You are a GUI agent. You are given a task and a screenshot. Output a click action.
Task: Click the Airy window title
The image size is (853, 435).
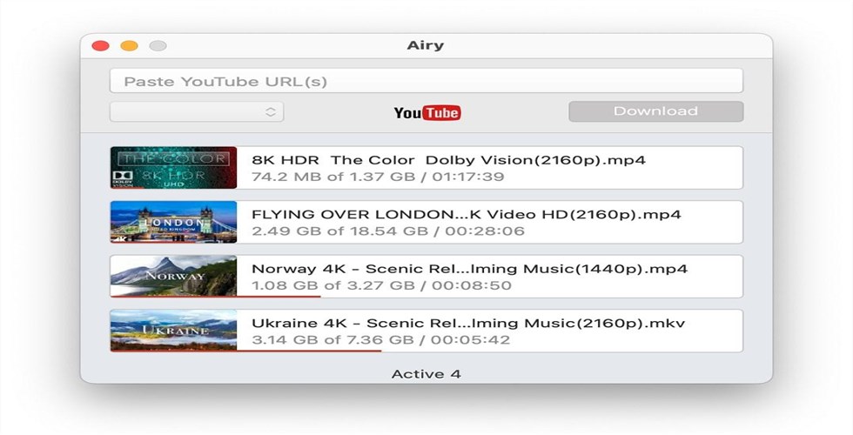click(426, 45)
